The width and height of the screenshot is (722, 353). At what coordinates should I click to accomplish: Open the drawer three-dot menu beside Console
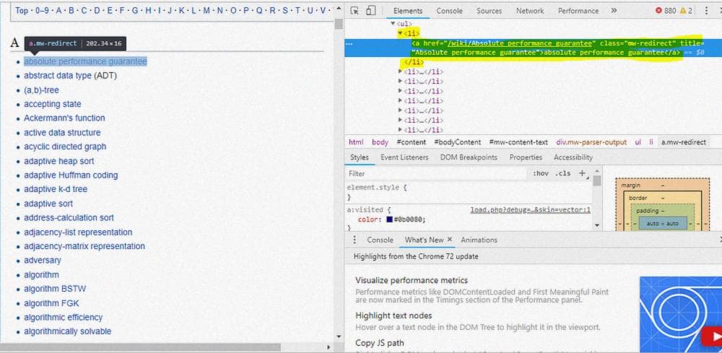(354, 240)
